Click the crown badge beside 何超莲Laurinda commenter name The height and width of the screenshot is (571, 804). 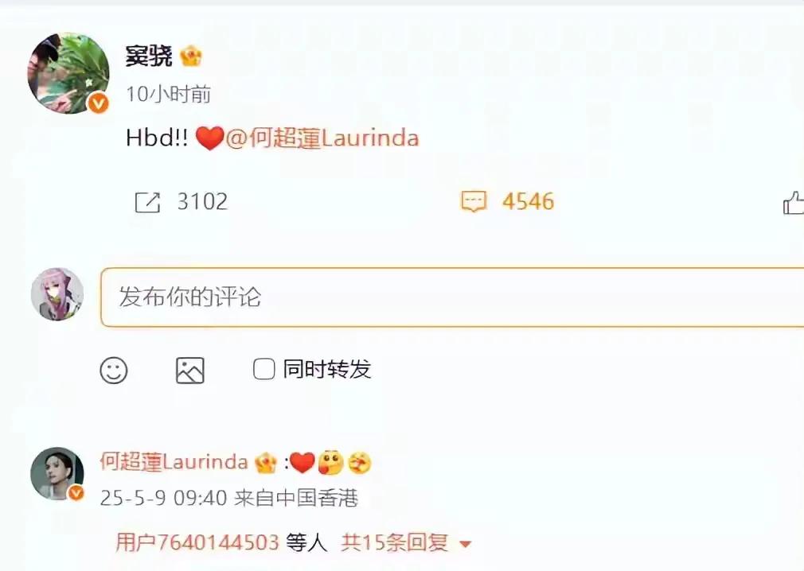pos(266,462)
